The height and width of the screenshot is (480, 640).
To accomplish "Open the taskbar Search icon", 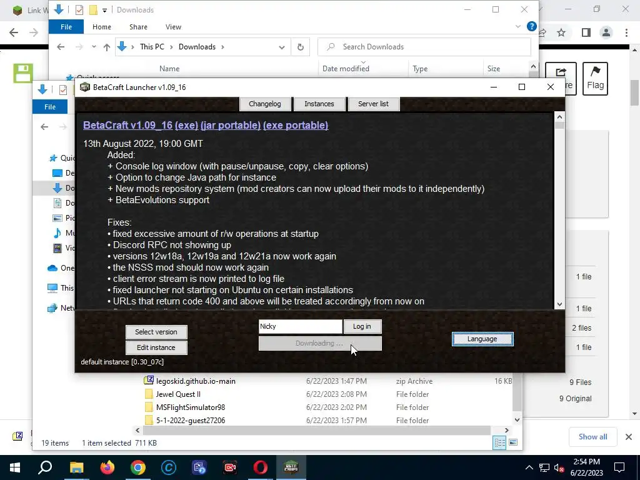I will coord(45,467).
